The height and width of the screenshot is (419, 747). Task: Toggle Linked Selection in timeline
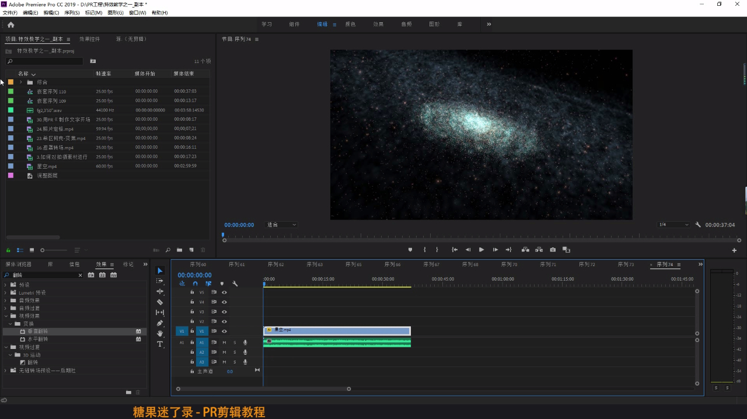(208, 284)
